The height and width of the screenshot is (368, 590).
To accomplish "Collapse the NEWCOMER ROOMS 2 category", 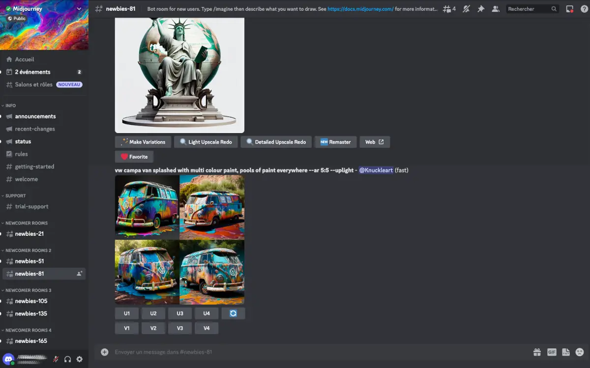I will pyautogui.click(x=28, y=251).
